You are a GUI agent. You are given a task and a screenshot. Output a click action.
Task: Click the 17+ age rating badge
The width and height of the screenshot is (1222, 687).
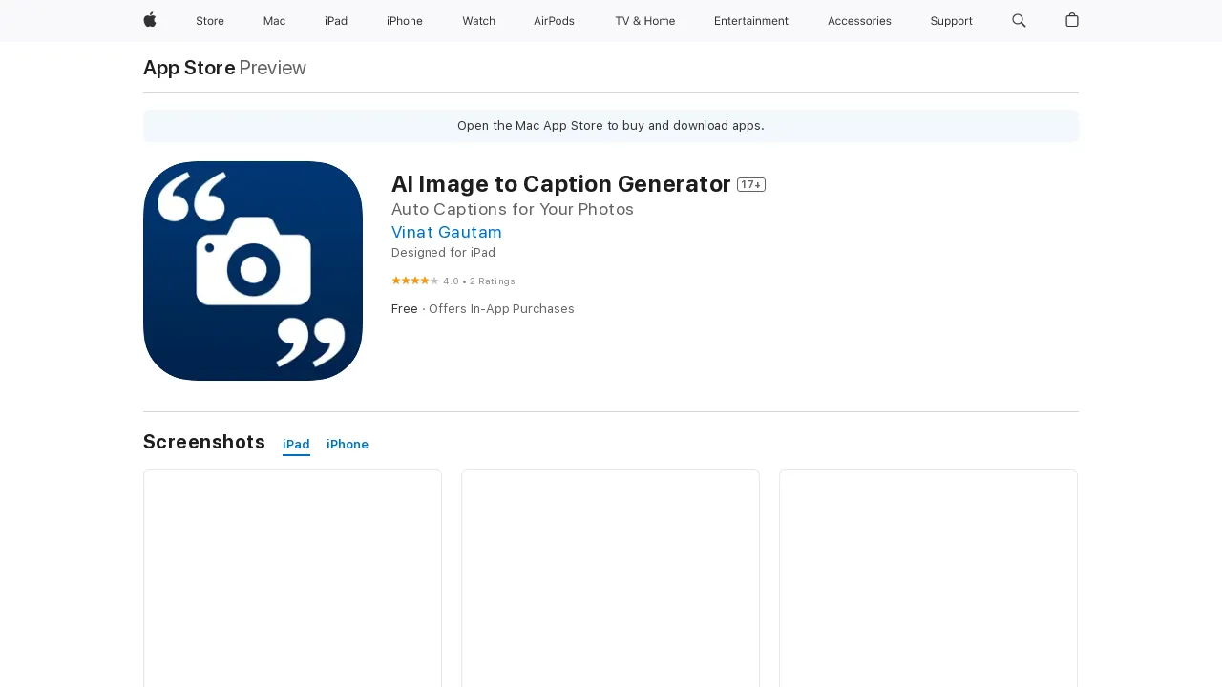(750, 184)
